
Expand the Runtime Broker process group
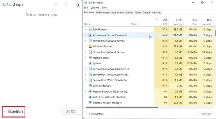[85, 58]
